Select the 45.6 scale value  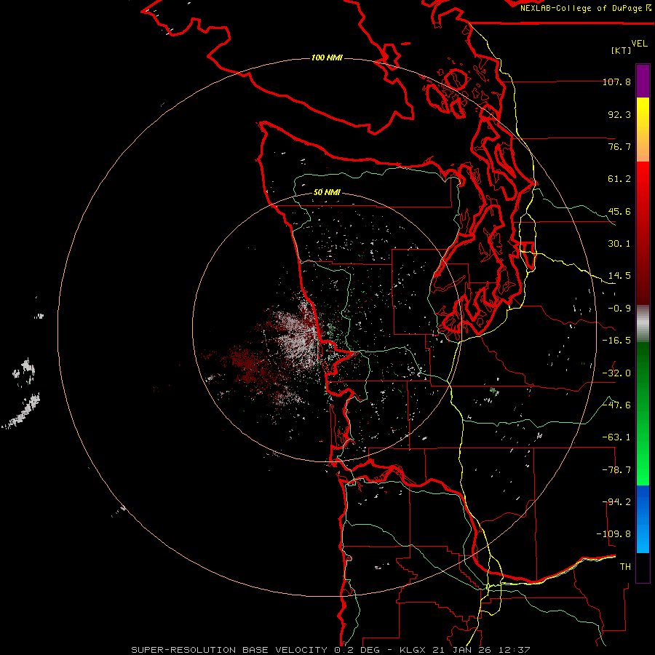619,211
